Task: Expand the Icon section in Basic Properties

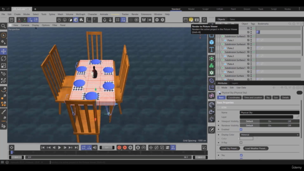Action: tap(219, 107)
